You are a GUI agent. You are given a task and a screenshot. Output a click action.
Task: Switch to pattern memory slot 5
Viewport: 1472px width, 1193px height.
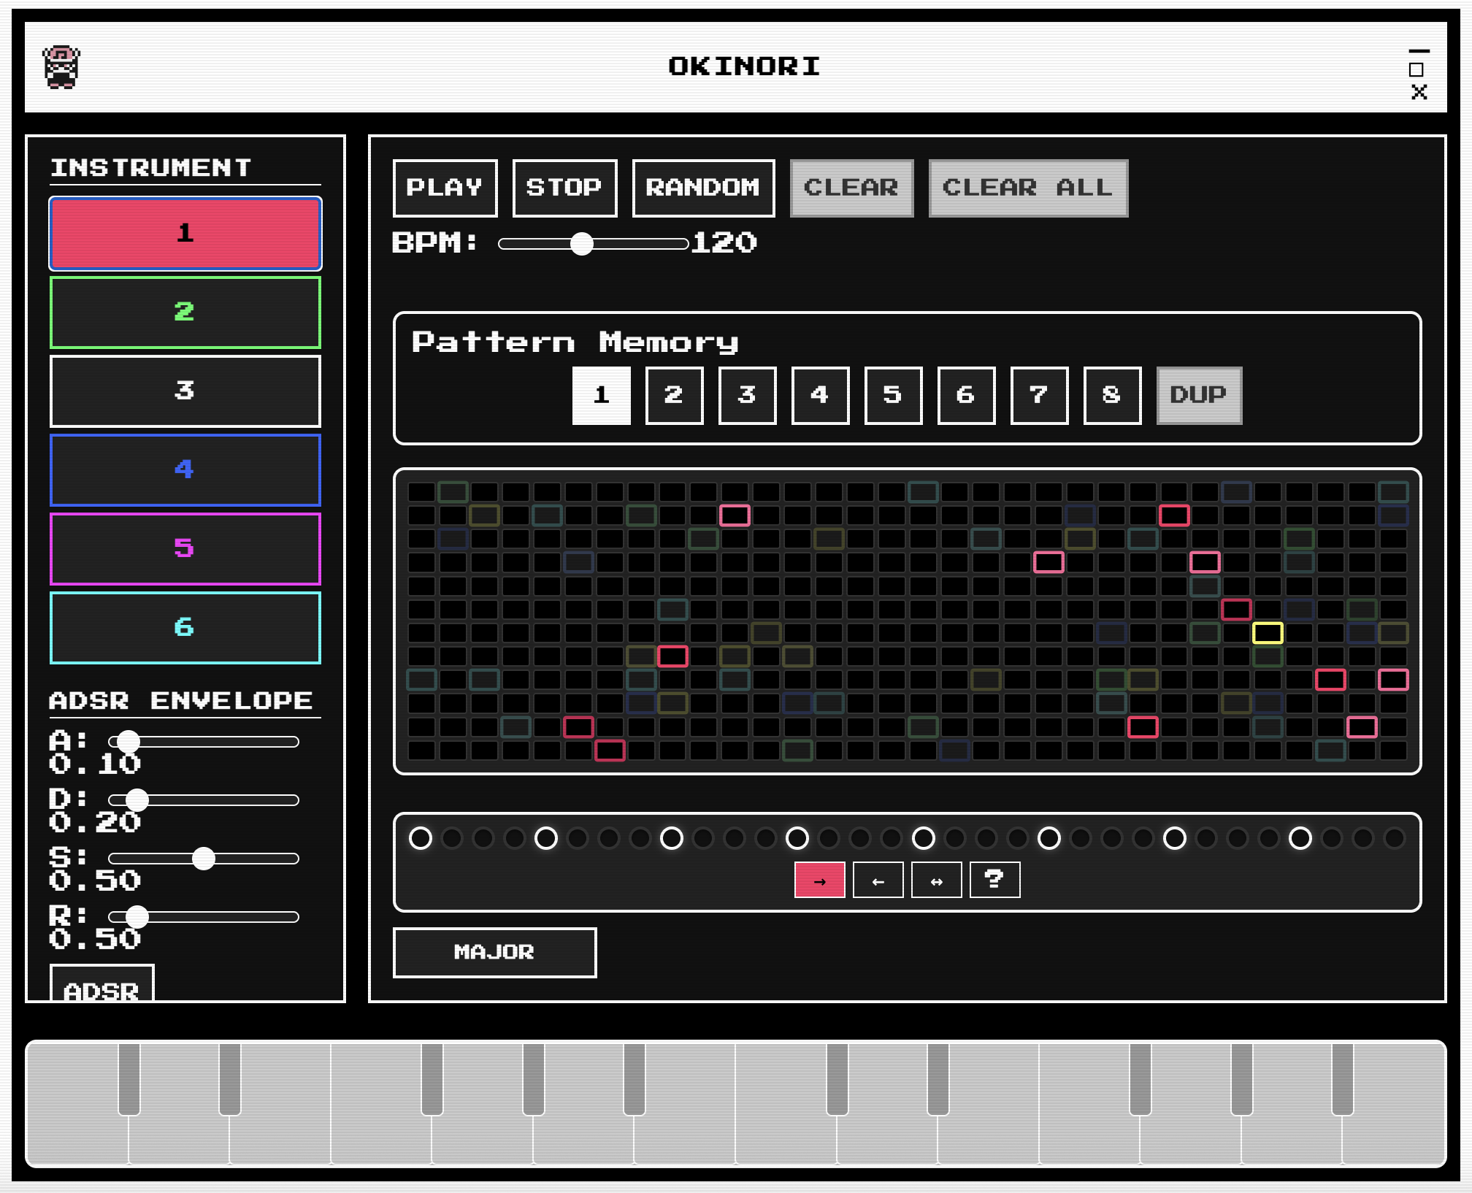pyautogui.click(x=892, y=395)
